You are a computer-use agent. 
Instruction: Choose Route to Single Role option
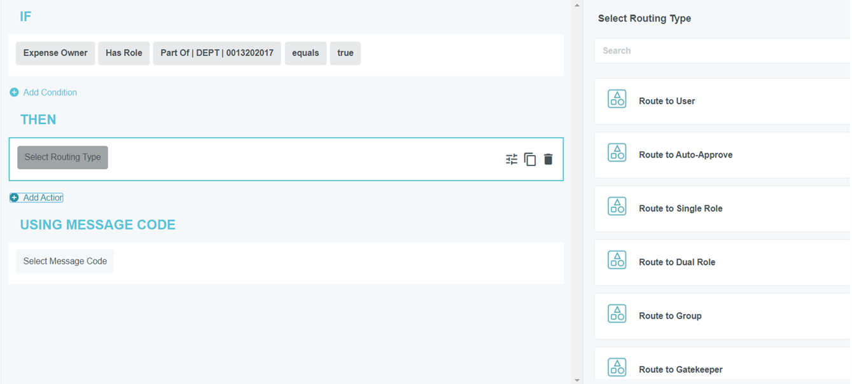(x=680, y=209)
